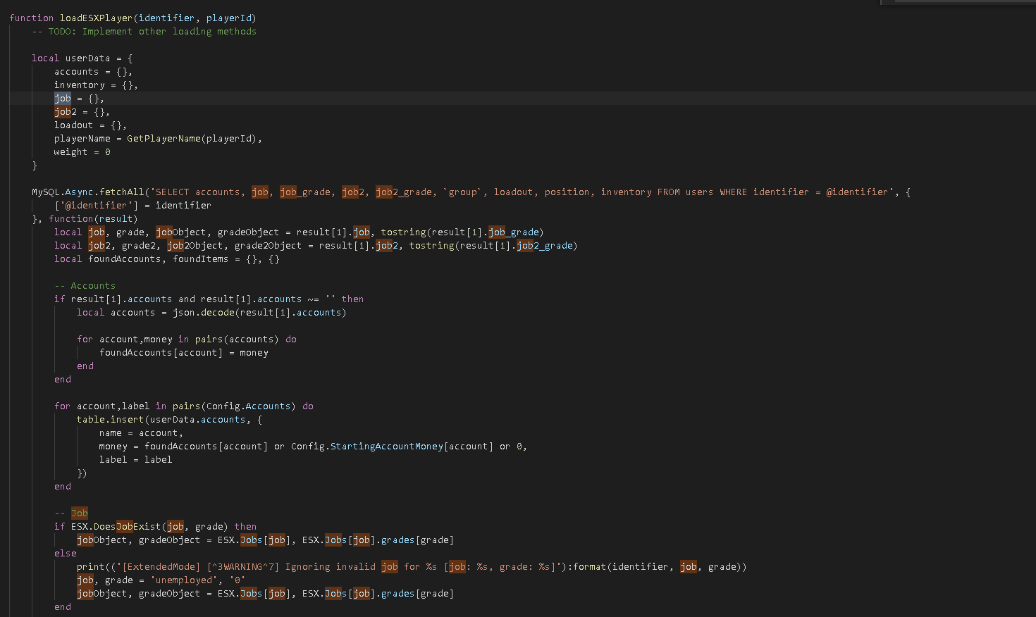Click '^3WARNING^7' in the print string
1036x617 pixels.
tap(242, 566)
